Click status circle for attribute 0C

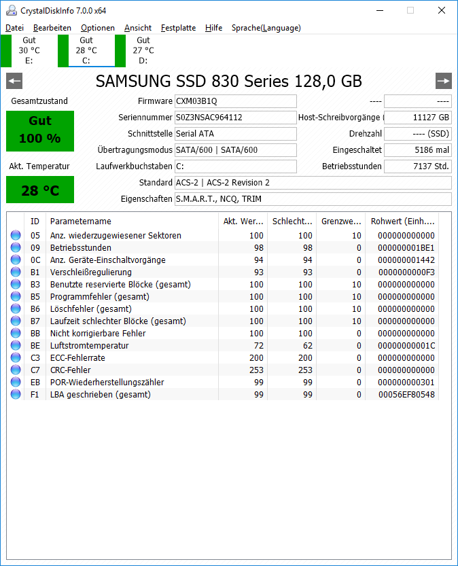pos(16,260)
